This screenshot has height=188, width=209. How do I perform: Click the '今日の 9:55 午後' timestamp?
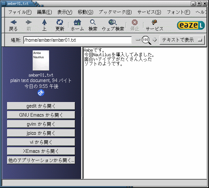(x=41, y=86)
